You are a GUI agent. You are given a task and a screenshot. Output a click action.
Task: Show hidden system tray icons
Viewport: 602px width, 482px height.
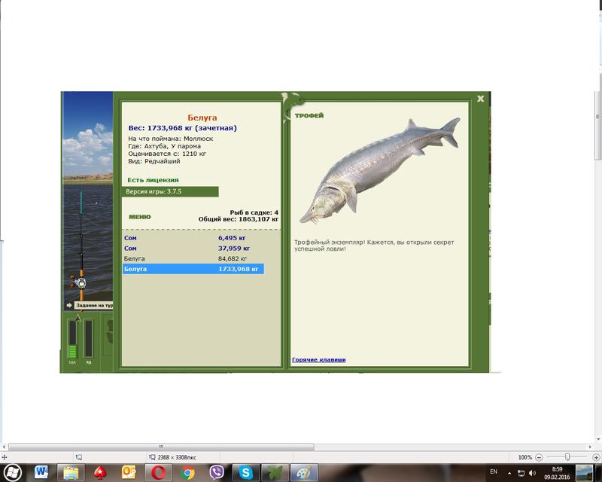pos(509,473)
